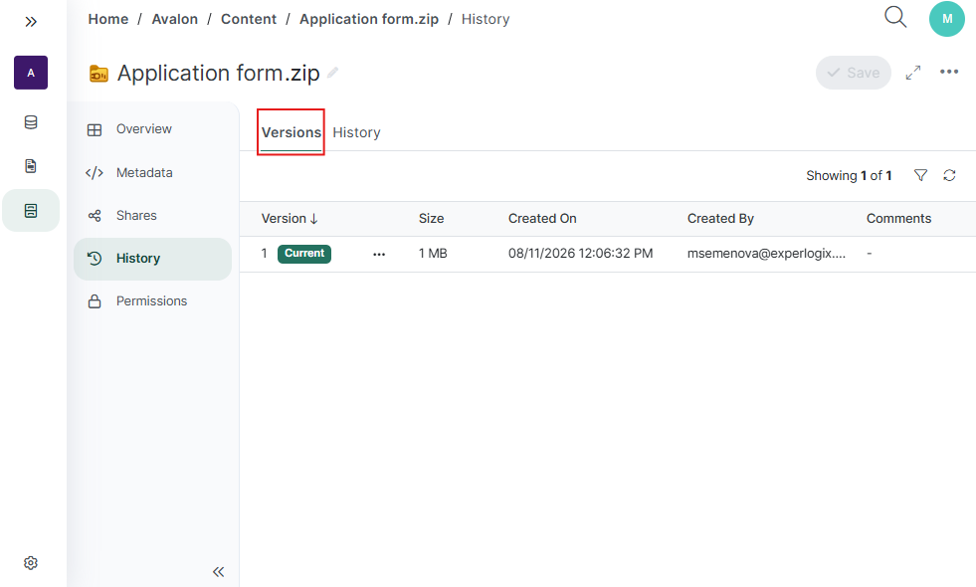The width and height of the screenshot is (976, 587).
Task: Click the expand to fullscreen icon
Action: 913,73
